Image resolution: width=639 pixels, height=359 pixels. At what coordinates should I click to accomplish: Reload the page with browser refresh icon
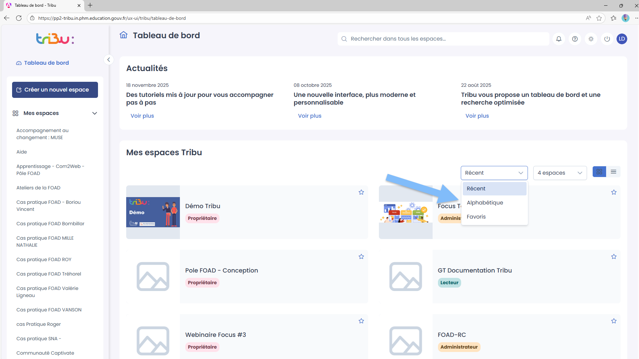(19, 18)
